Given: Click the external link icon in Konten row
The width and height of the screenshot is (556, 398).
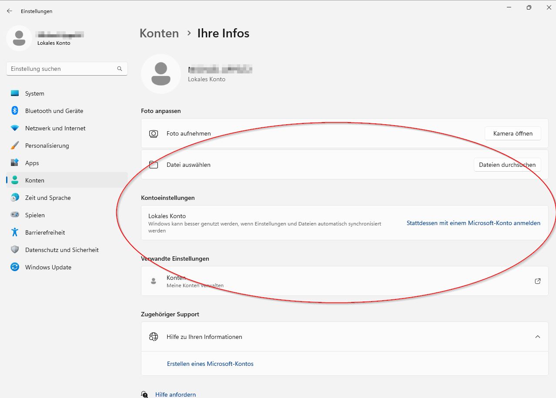Looking at the screenshot, I should (x=538, y=281).
